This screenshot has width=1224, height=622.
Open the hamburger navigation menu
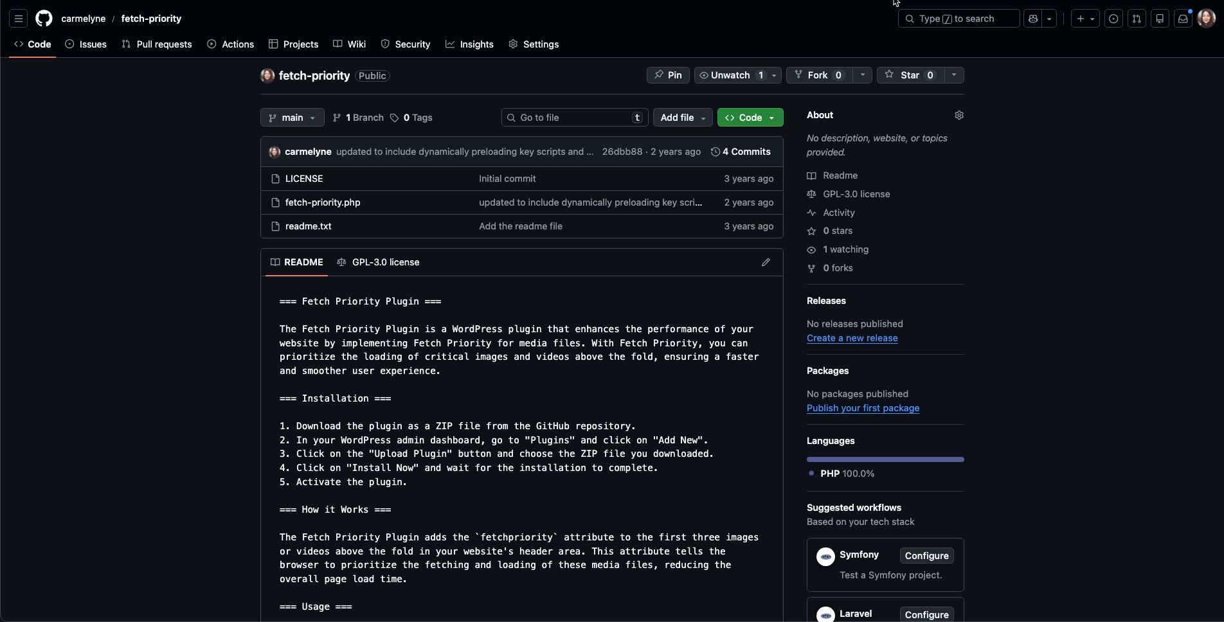(x=19, y=19)
